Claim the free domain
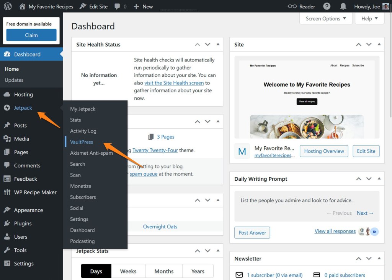Viewport: 392px width, 280px height. click(x=31, y=35)
